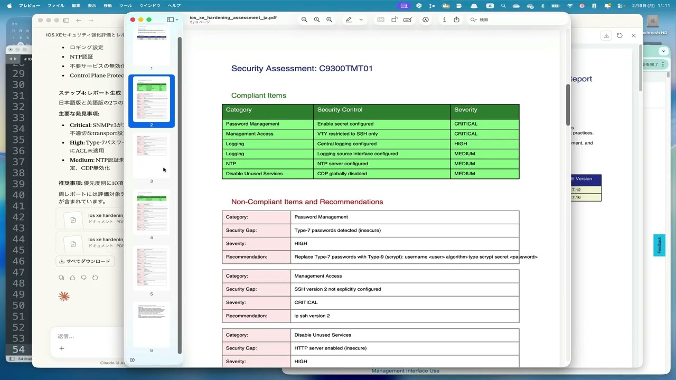Click 'Non-Compliant Items and Recommendations' heading

click(x=307, y=202)
